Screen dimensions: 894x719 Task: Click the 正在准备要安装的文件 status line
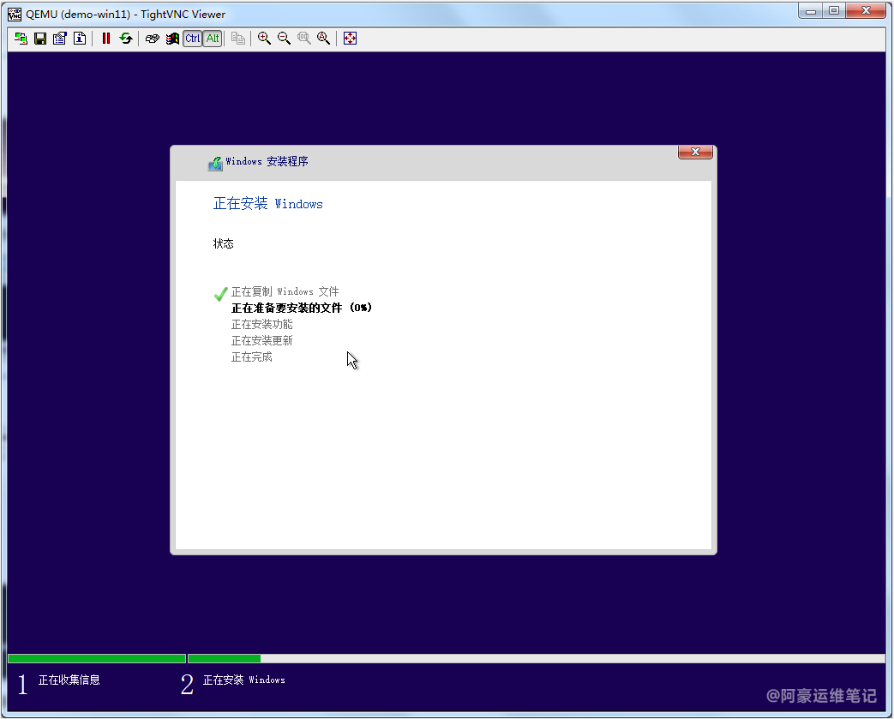click(x=302, y=308)
